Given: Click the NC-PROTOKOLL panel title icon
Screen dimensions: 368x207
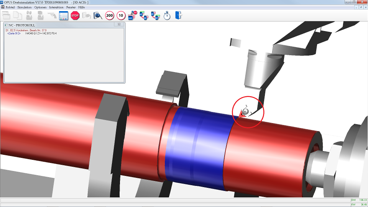Looking at the screenshot, I should 6,25.
